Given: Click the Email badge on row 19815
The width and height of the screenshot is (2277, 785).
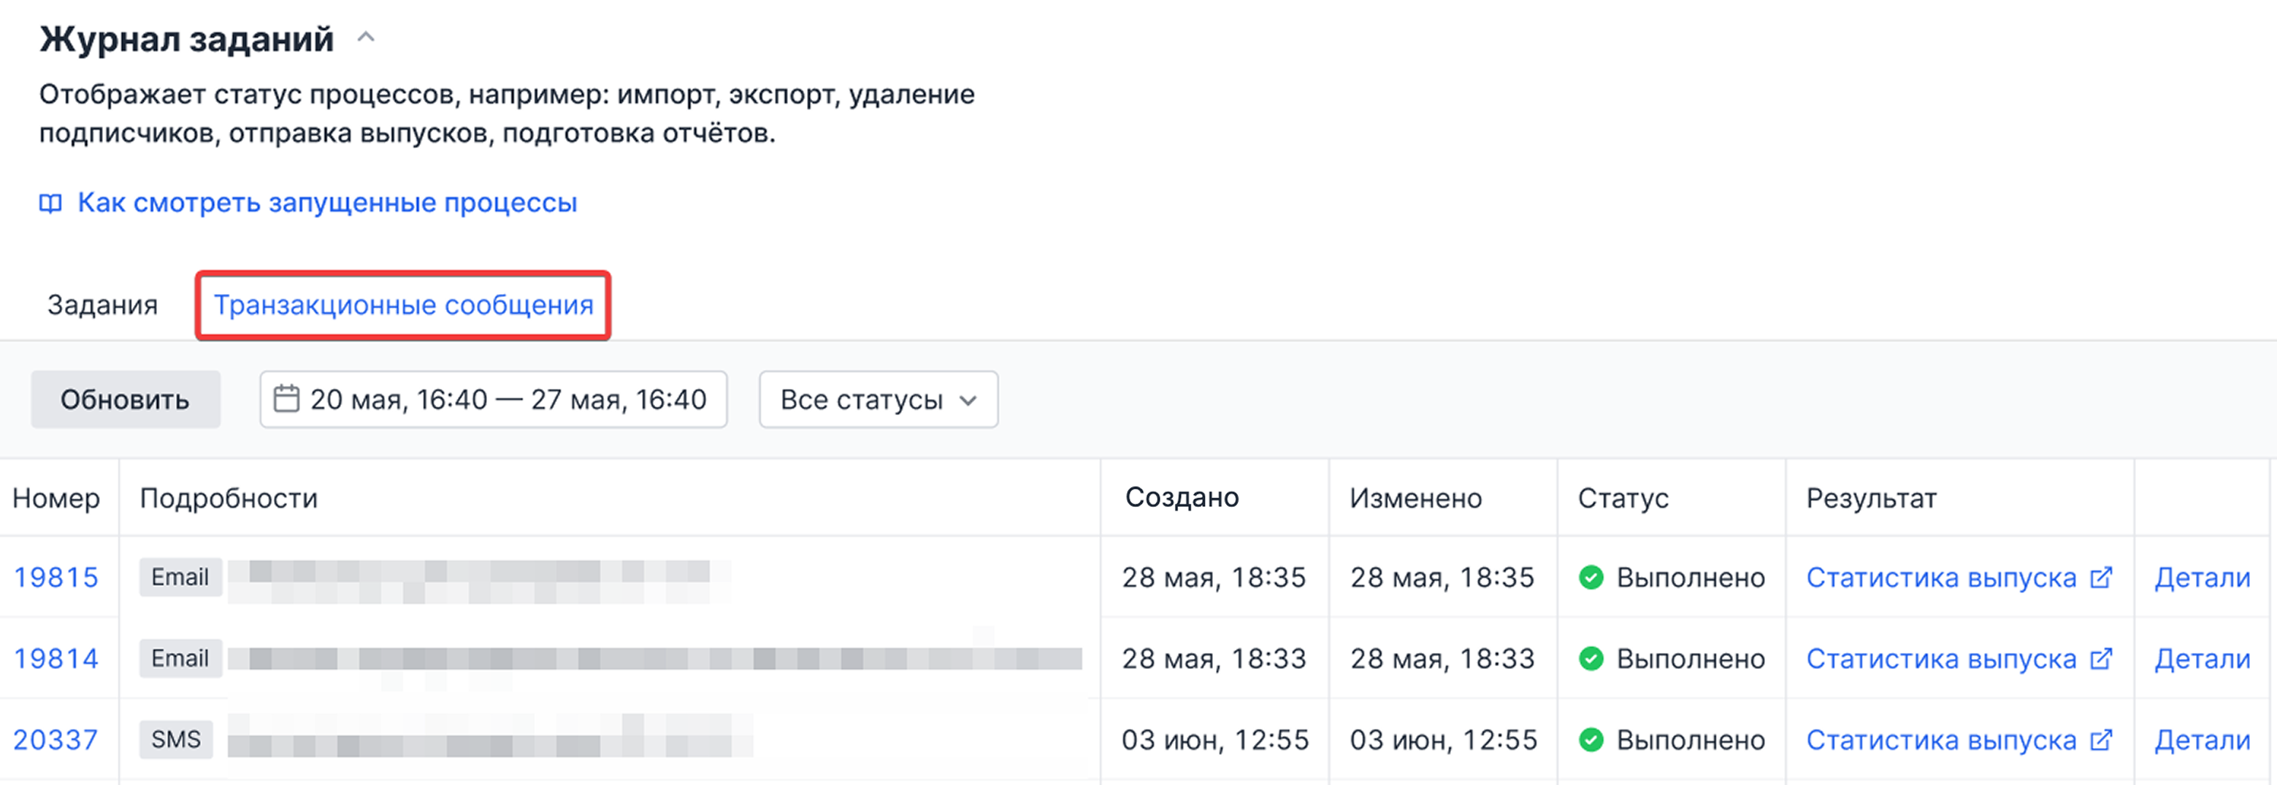Looking at the screenshot, I should [x=180, y=578].
